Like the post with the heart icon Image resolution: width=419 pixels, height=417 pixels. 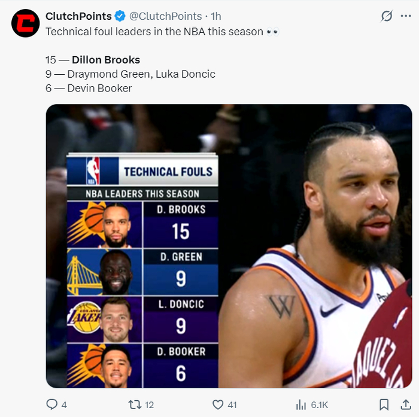tap(218, 404)
